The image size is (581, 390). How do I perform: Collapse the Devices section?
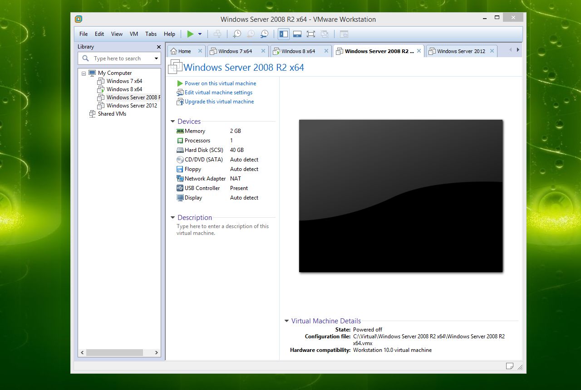[x=173, y=122]
